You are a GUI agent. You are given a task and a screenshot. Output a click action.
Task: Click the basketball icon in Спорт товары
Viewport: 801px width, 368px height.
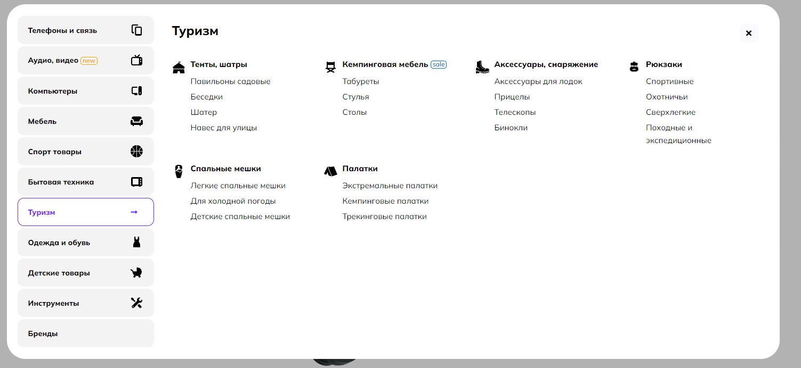click(x=136, y=152)
